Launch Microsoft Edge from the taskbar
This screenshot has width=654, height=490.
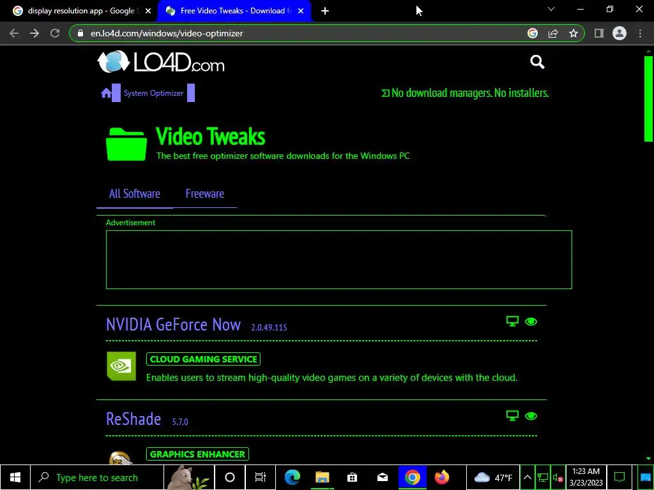click(x=292, y=477)
